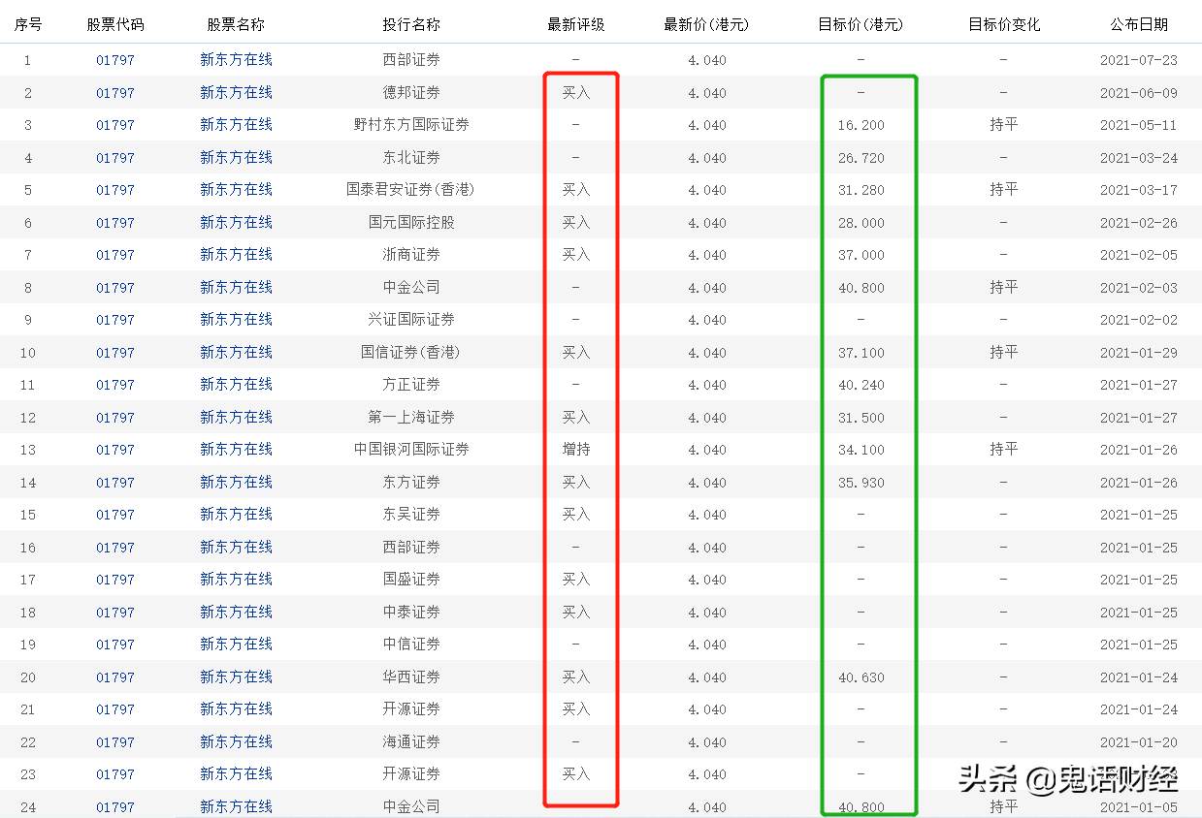Click latest price 4.040 in the 方正证券 row
The width and height of the screenshot is (1202, 818).
click(x=706, y=385)
